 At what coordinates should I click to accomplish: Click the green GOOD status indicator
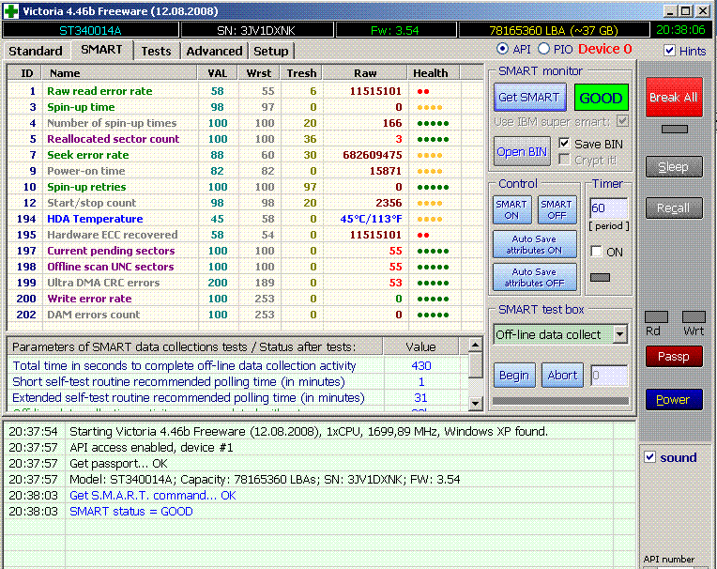click(x=602, y=98)
